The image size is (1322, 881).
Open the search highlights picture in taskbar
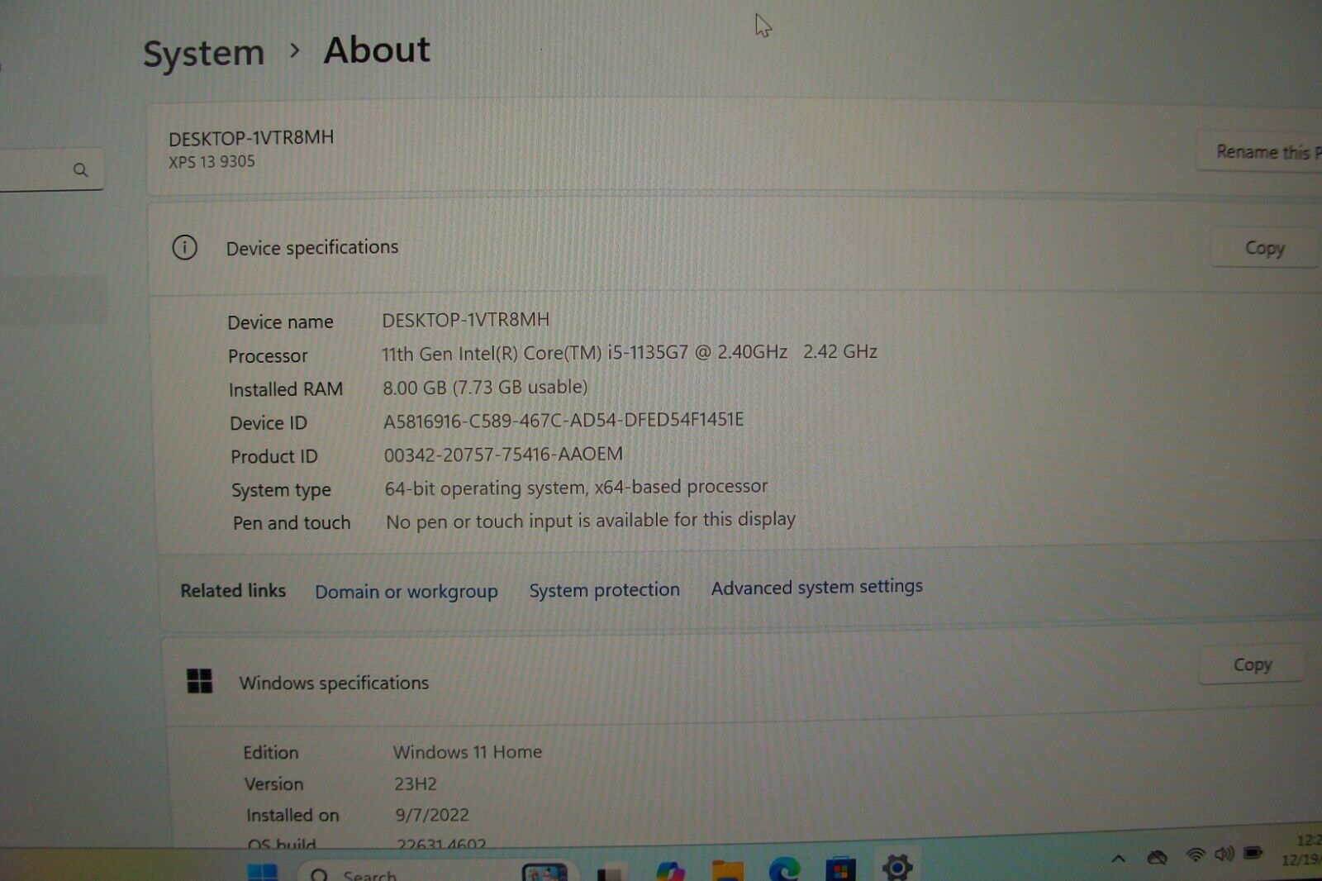544,873
